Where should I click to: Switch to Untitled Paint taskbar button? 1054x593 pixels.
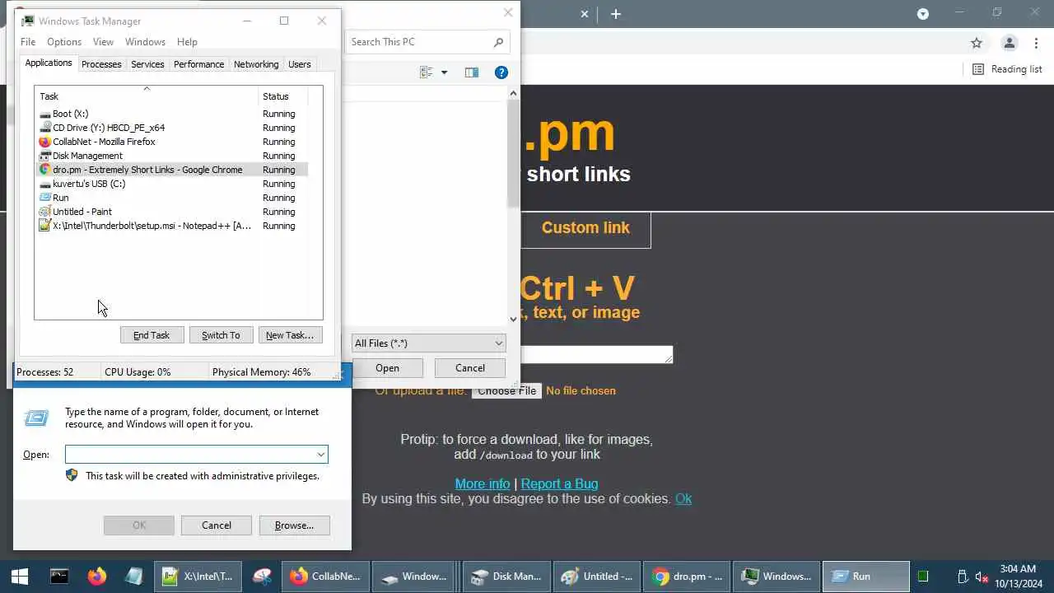coord(597,577)
